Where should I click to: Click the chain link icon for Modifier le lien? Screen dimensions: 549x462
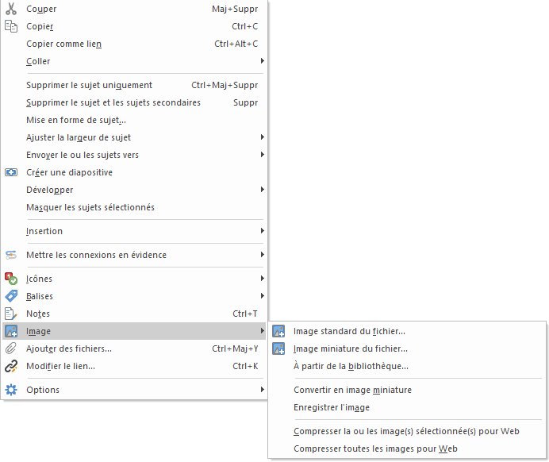click(11, 366)
